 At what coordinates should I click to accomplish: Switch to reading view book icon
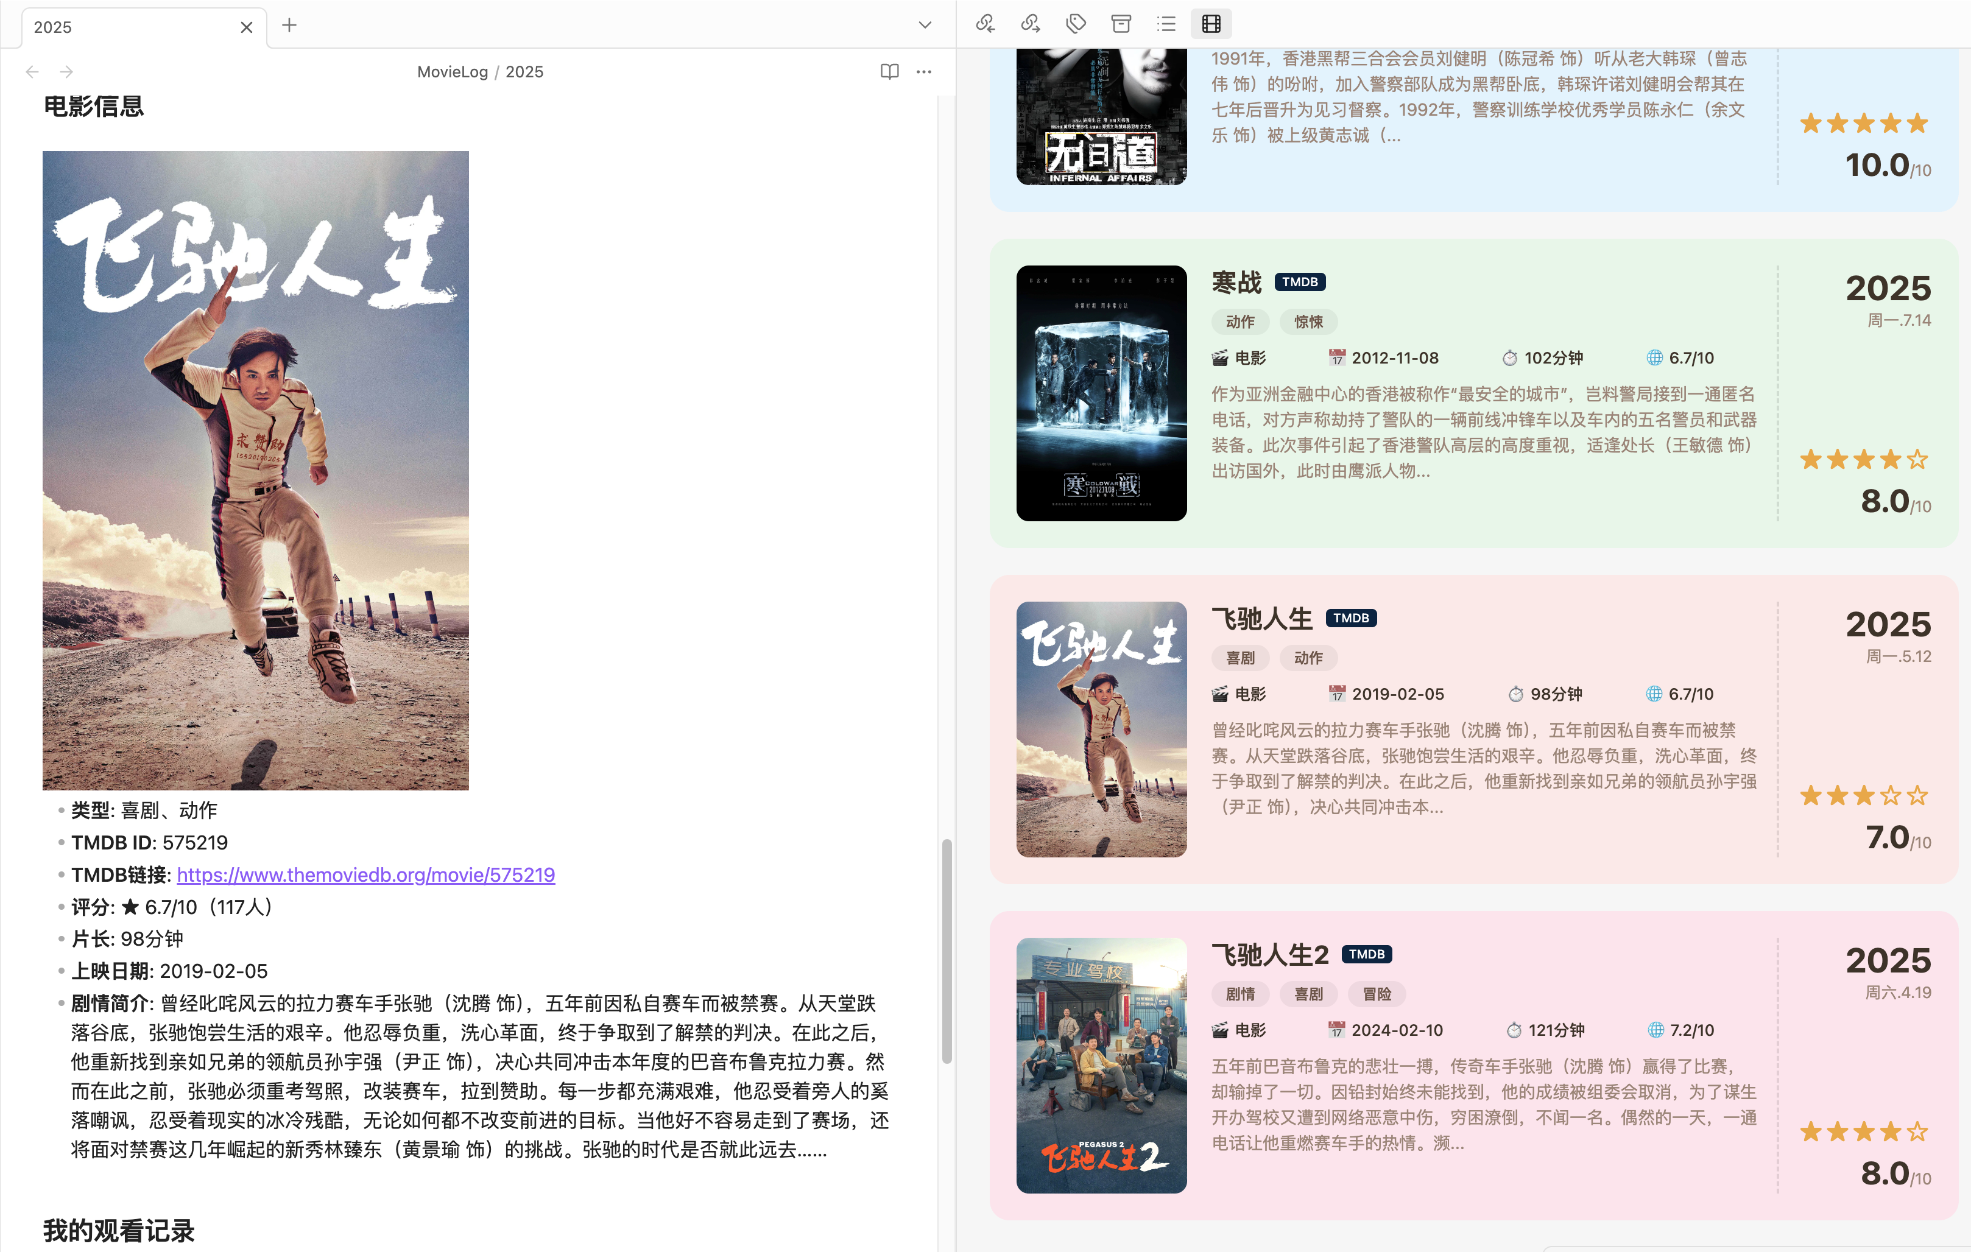890,72
